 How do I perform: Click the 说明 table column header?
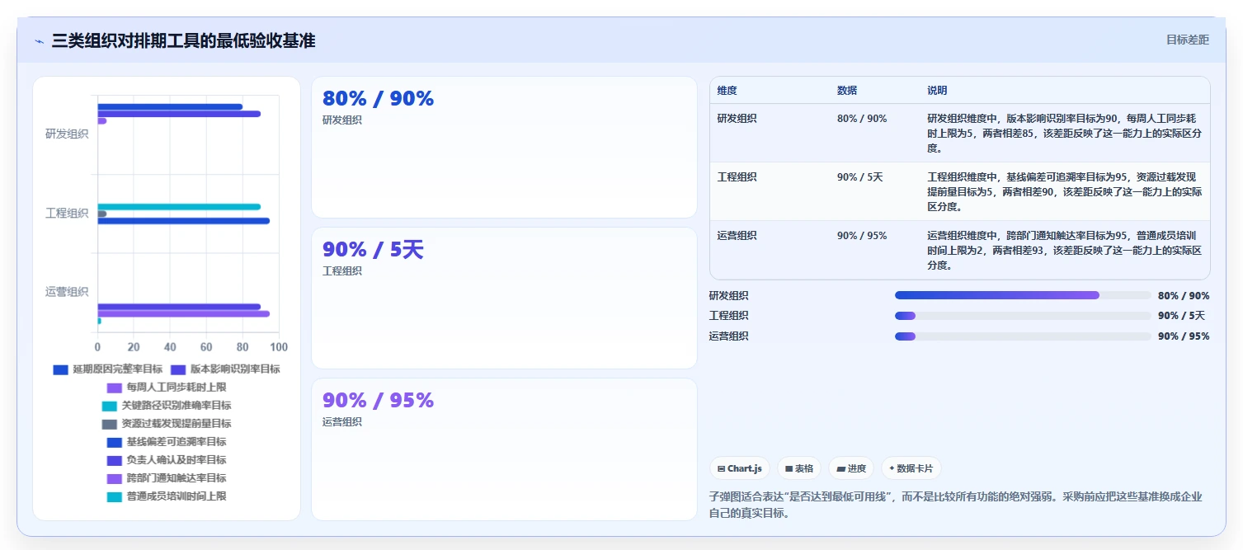point(937,91)
